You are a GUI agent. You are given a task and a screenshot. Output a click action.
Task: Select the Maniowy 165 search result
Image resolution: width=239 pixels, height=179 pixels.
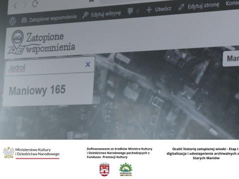pyautogui.click(x=48, y=89)
